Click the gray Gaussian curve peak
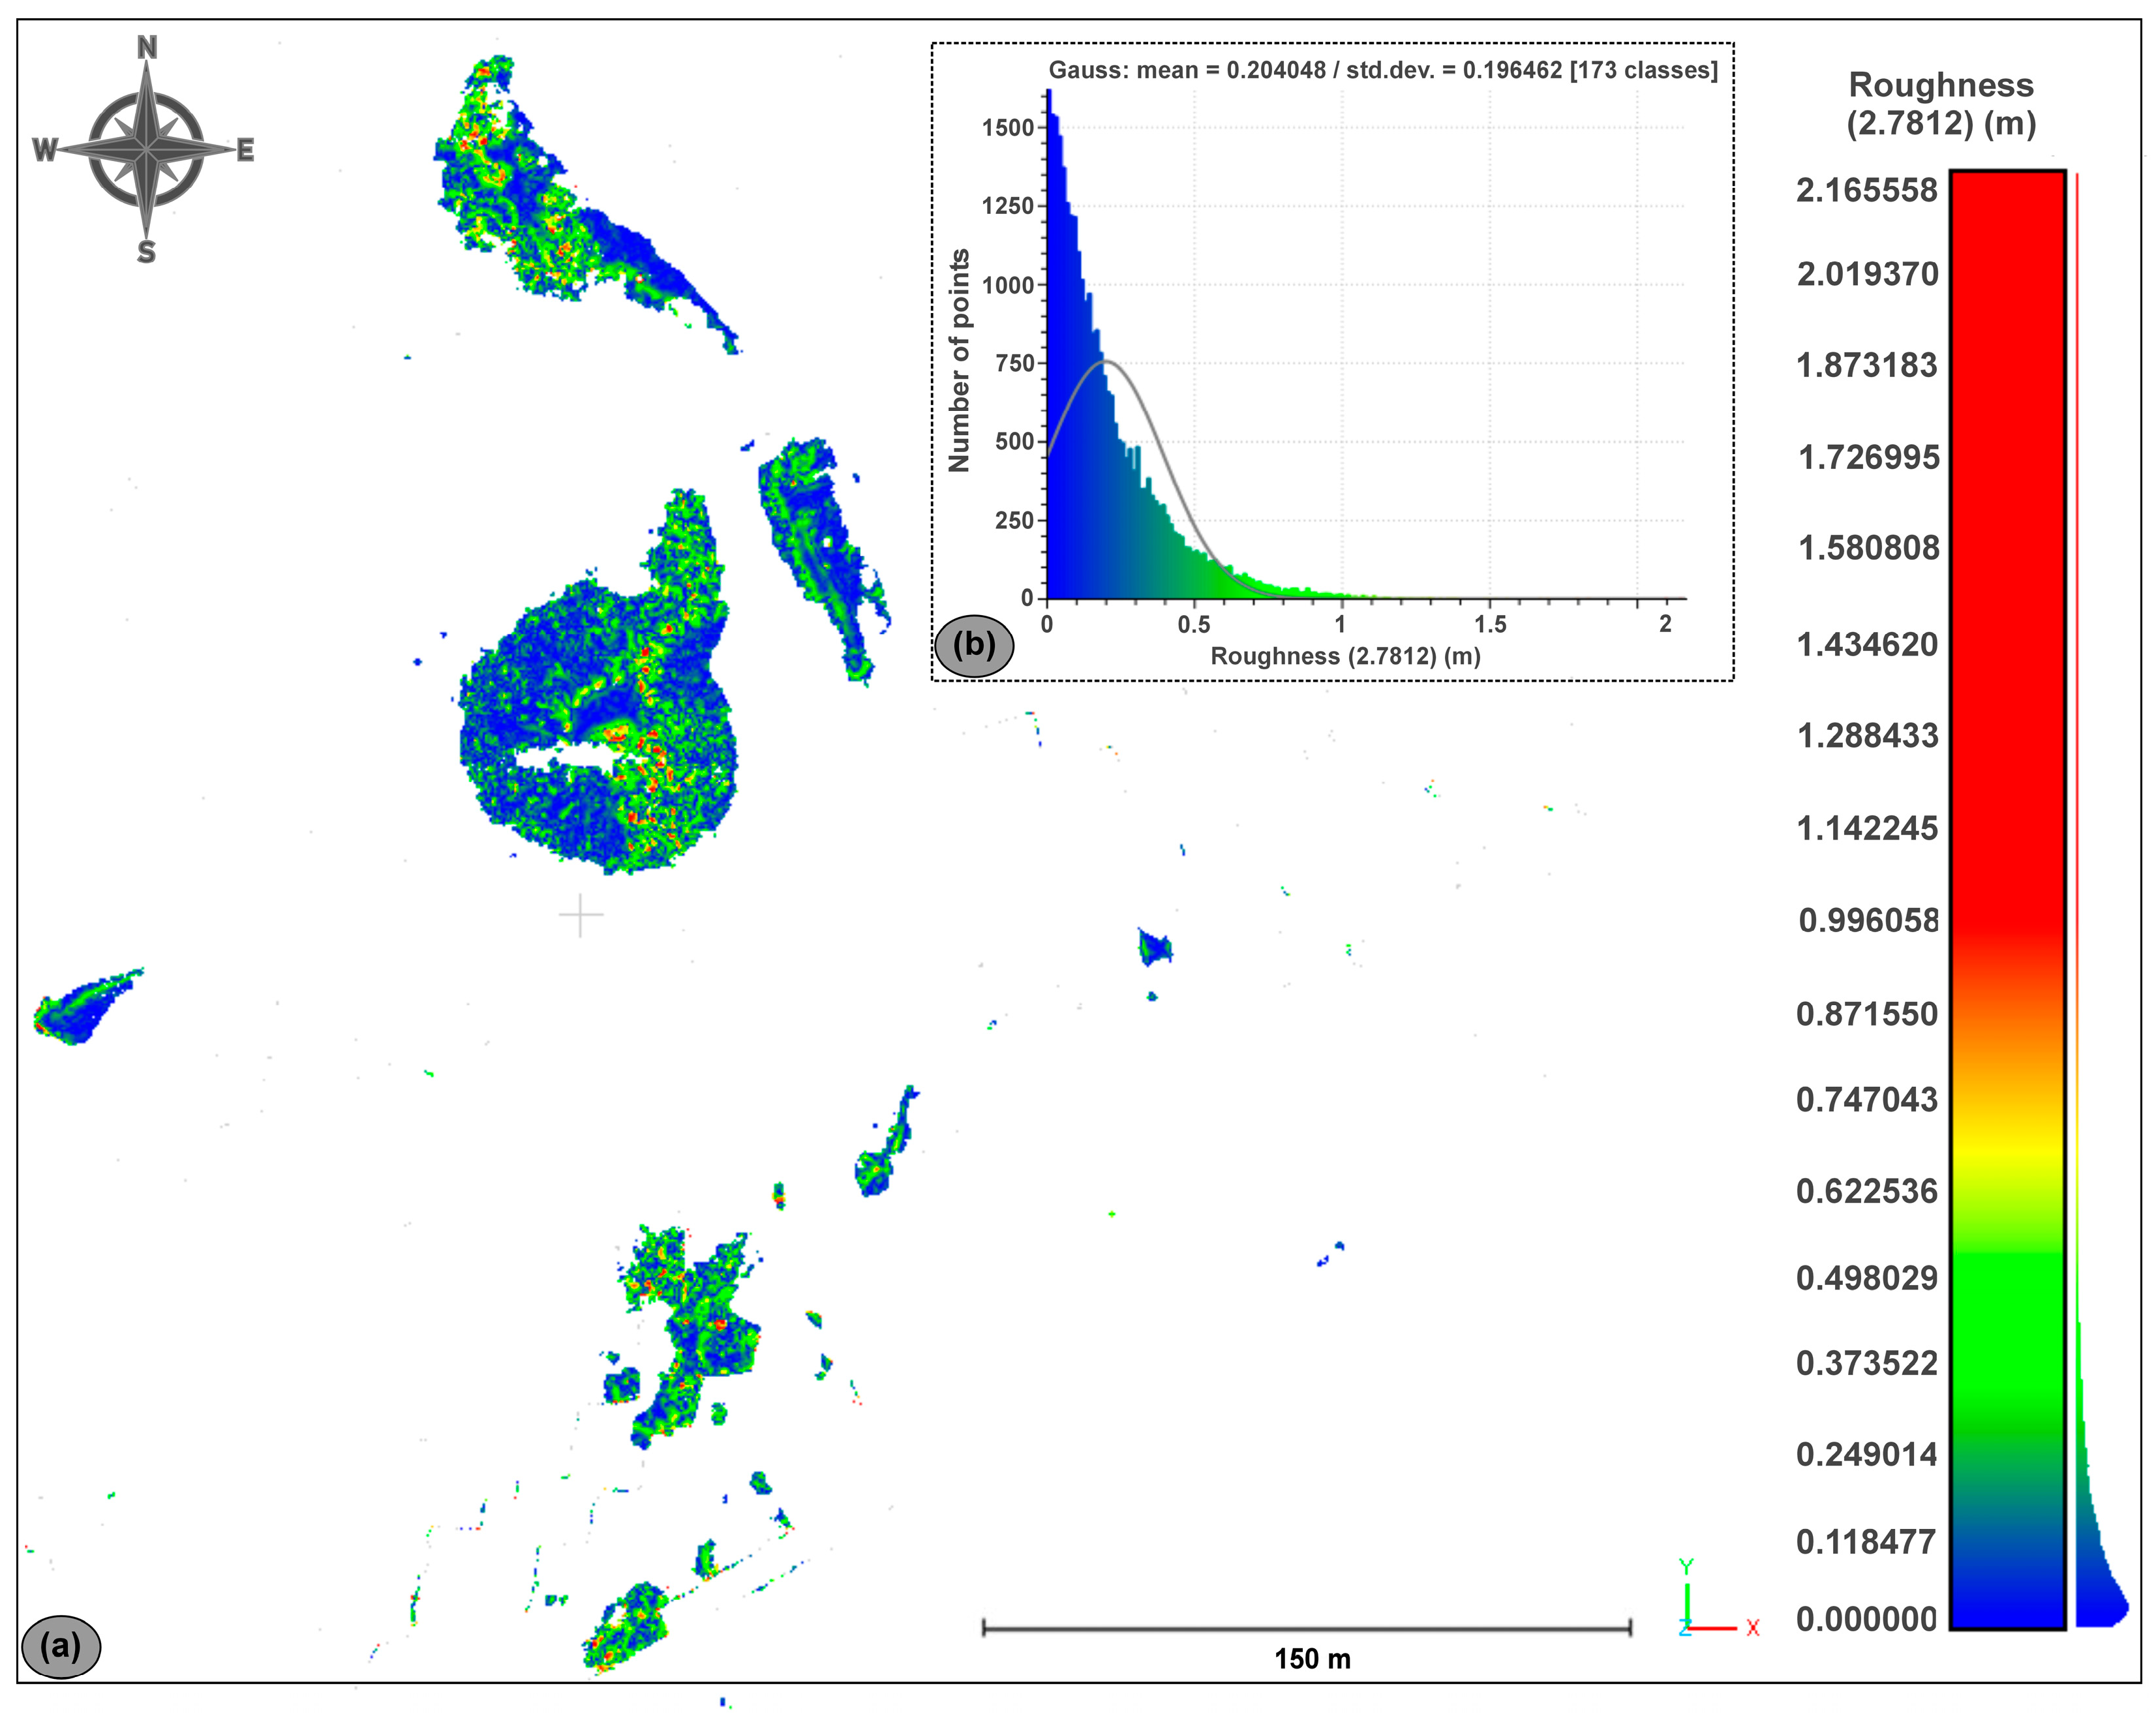 [x=1106, y=361]
